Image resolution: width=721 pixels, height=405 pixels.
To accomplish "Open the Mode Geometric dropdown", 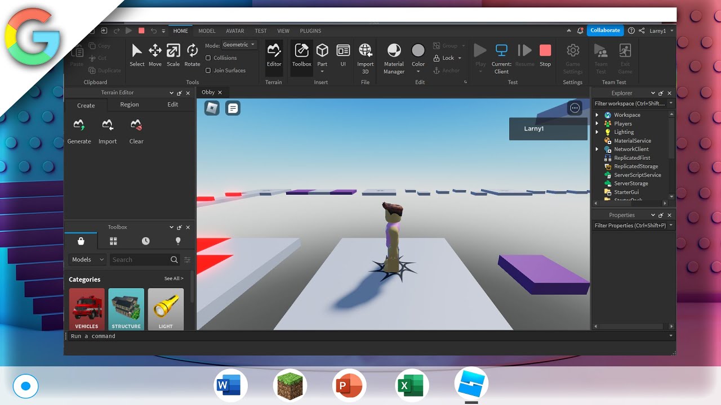I will pos(239,45).
